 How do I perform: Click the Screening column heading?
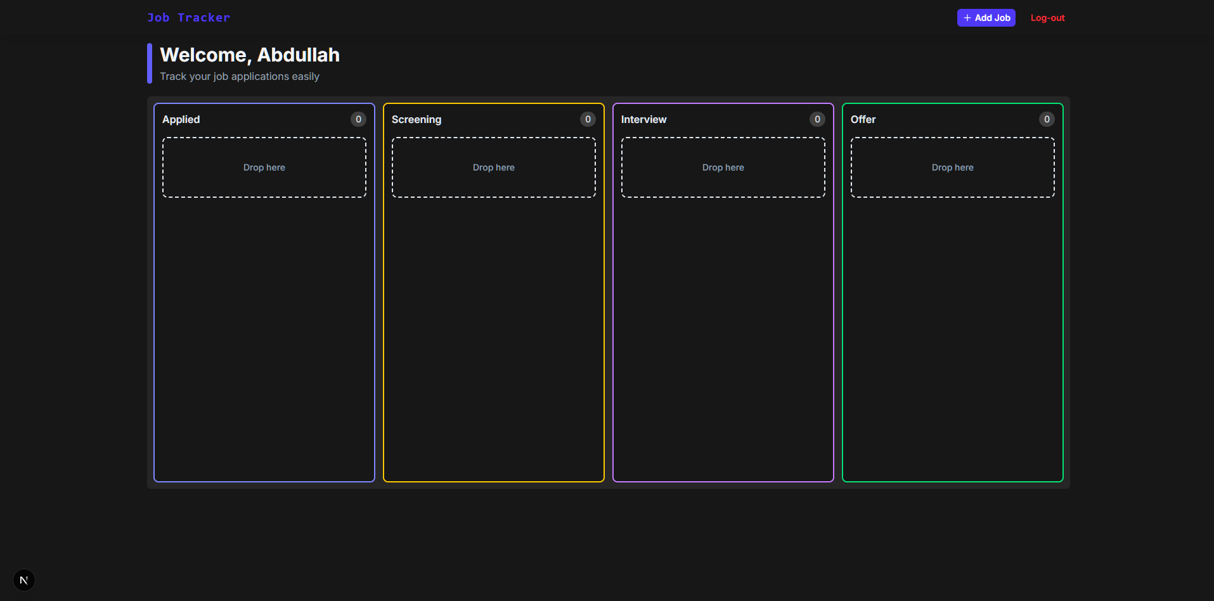[x=417, y=119]
